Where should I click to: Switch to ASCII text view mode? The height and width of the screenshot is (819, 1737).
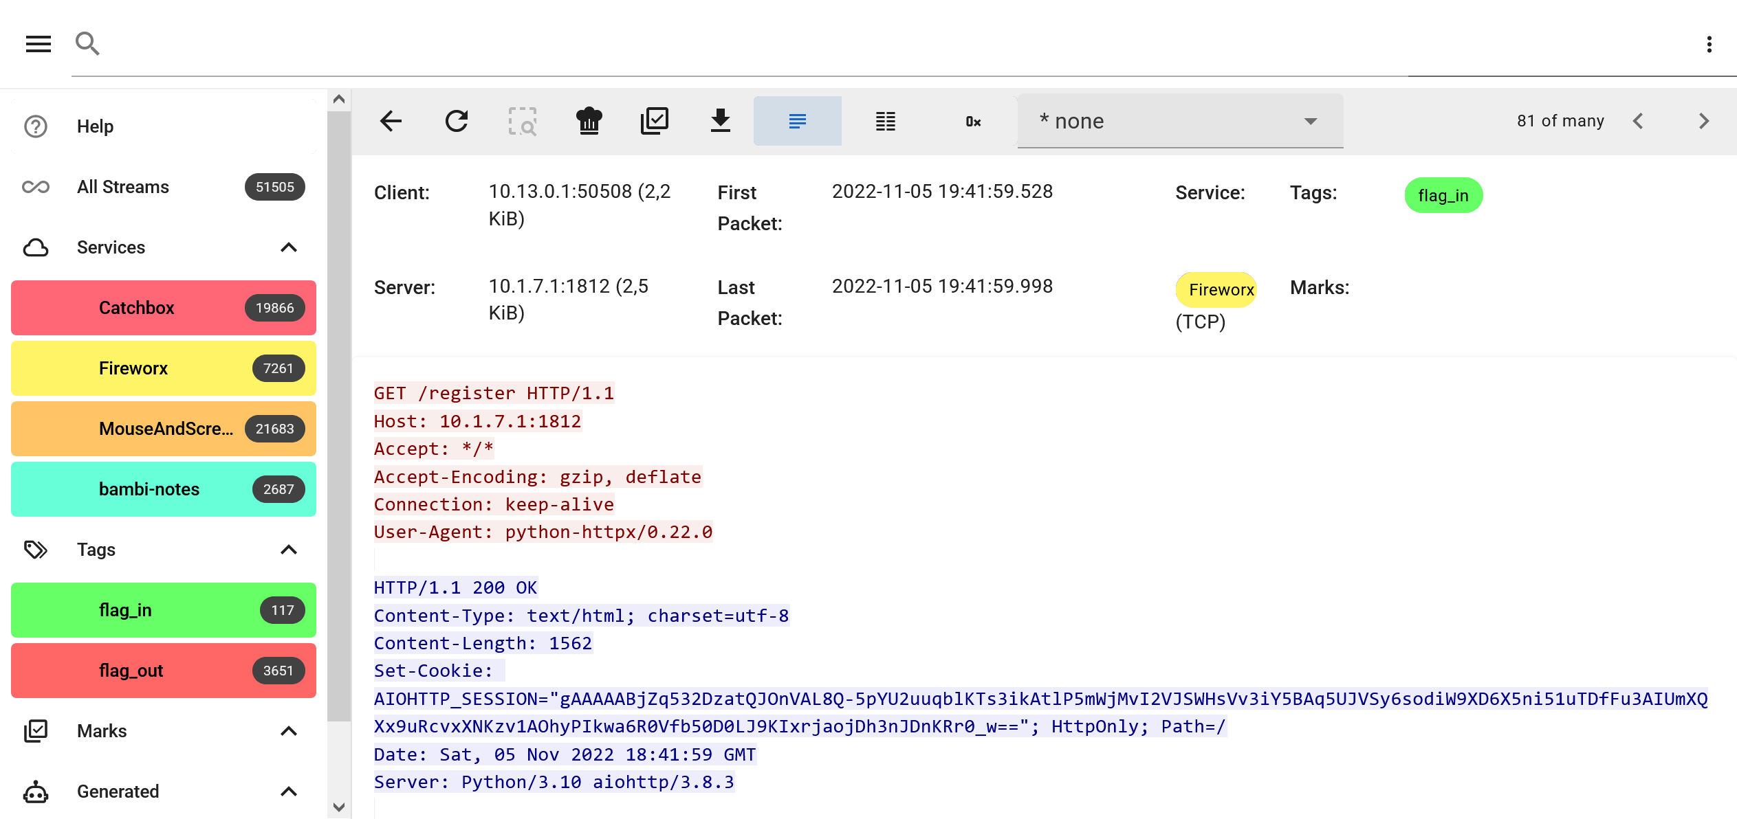797,121
